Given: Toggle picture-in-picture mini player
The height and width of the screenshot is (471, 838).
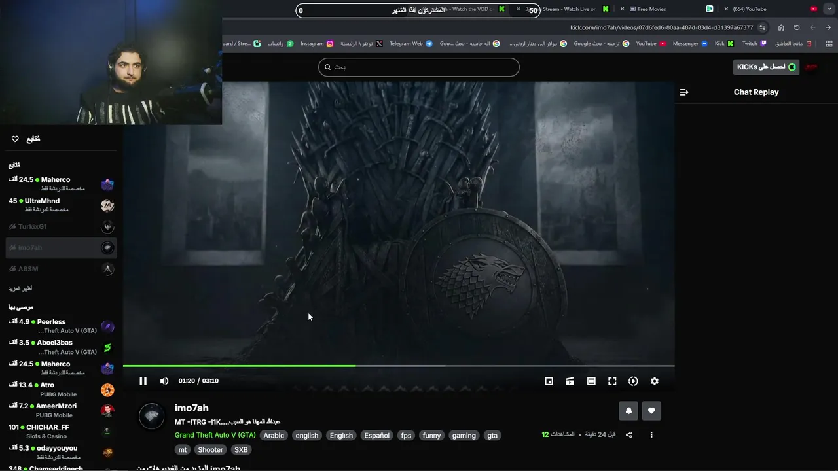Looking at the screenshot, I should point(549,381).
